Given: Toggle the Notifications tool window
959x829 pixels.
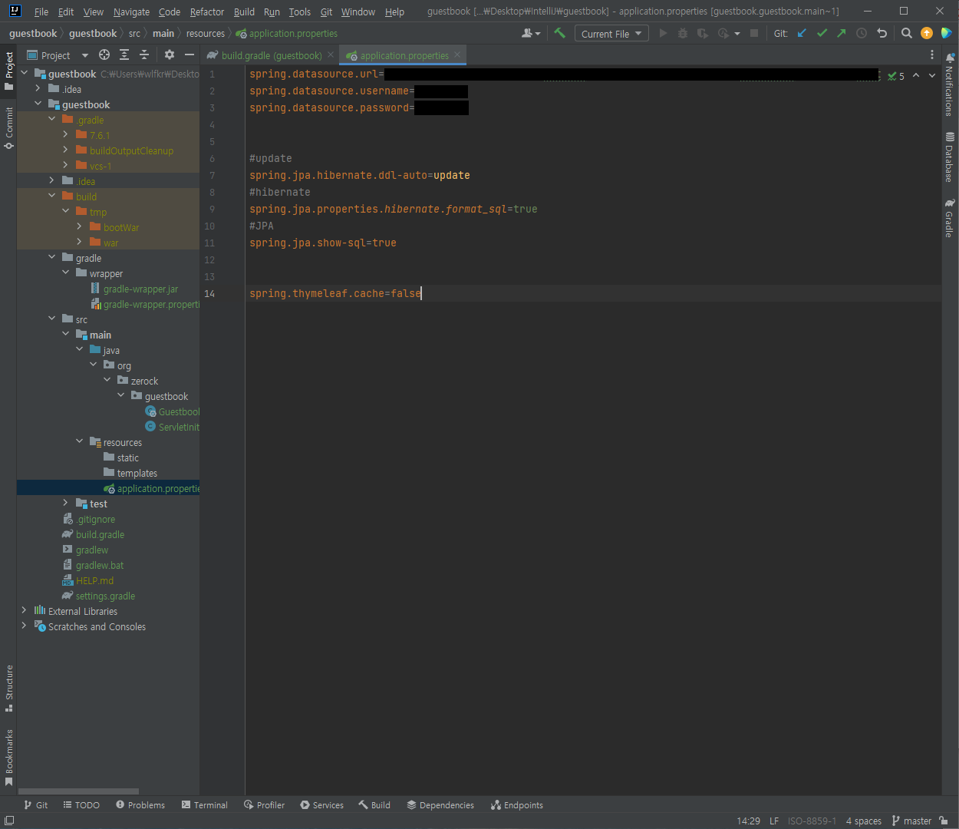Looking at the screenshot, I should pos(950,84).
